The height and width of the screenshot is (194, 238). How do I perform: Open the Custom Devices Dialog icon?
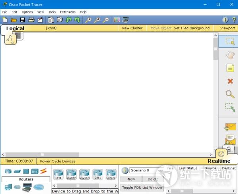coord(125,20)
